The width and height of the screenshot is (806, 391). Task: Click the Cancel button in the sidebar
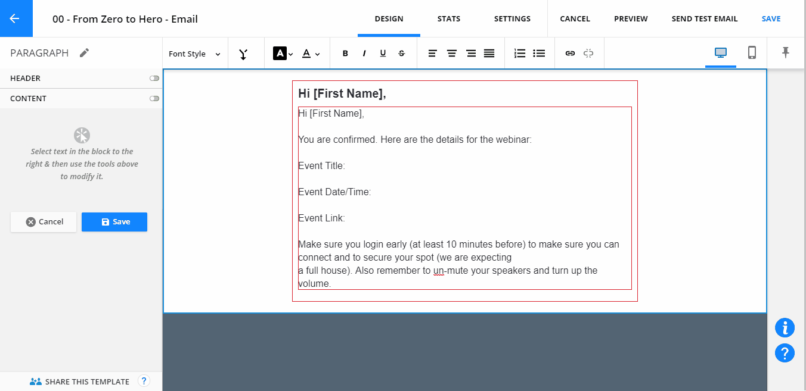(44, 221)
